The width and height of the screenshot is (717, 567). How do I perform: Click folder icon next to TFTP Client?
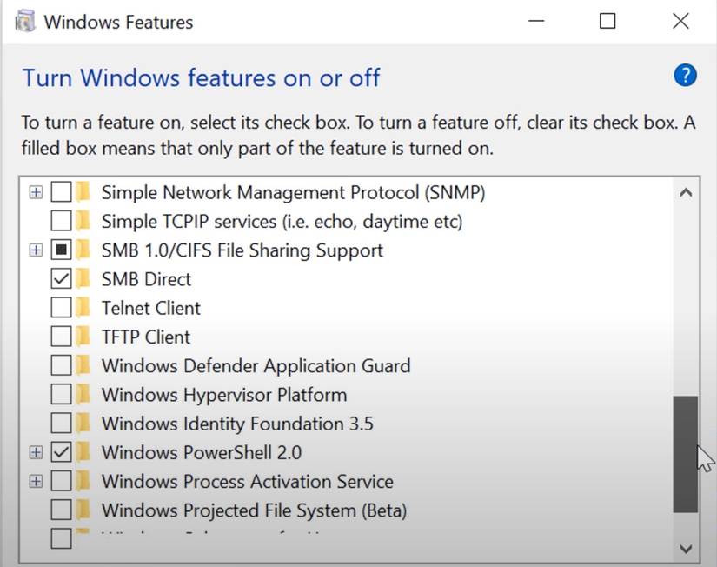click(x=83, y=337)
